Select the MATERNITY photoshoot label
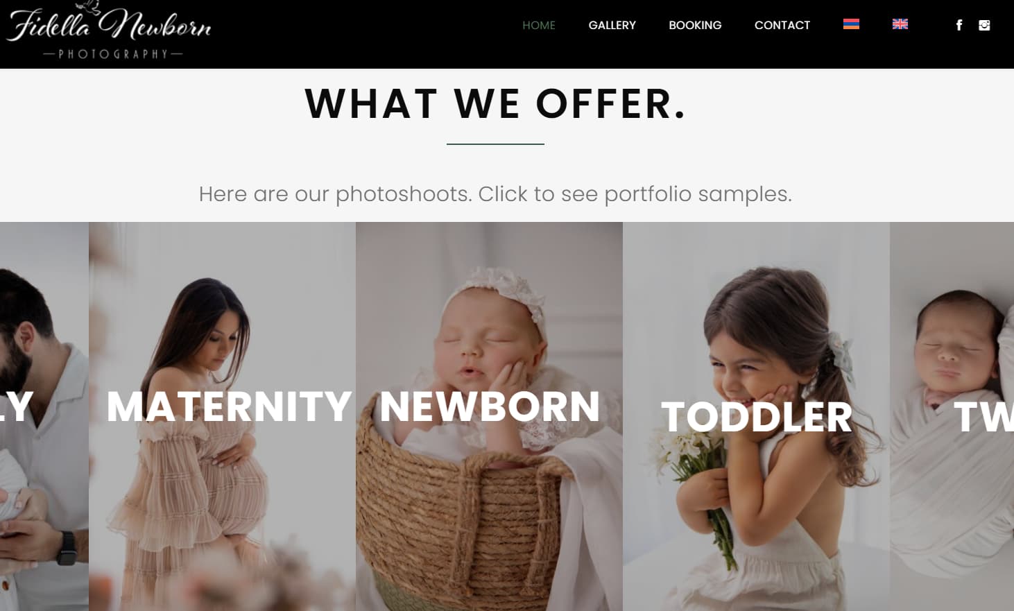 [229, 406]
